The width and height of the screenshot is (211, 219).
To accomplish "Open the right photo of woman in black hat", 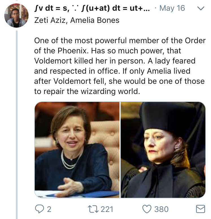I will (x=163, y=150).
